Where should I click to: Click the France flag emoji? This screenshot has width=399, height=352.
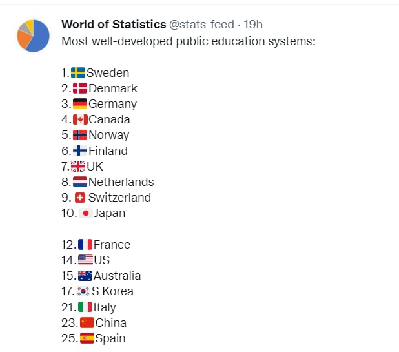point(85,245)
